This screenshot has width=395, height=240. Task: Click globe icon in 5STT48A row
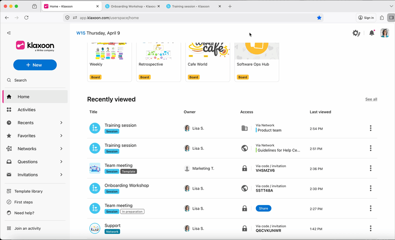pyautogui.click(x=244, y=188)
